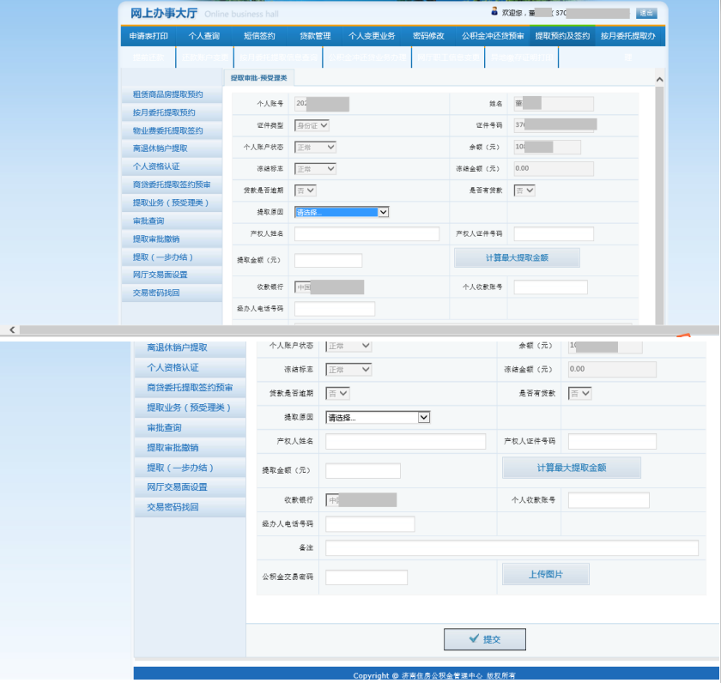This screenshot has width=721, height=683.
Task: Click the horizontal scrollbar track
Action: [369, 329]
